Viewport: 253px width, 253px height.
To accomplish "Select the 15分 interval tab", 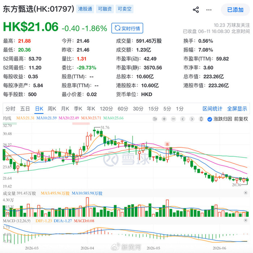I will (x=153, y=109).
